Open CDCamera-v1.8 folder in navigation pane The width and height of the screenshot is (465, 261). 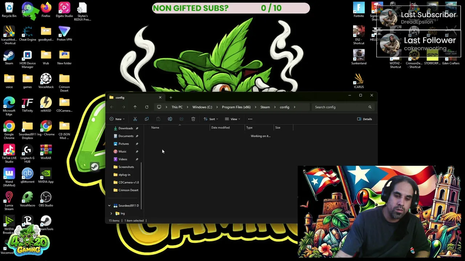pyautogui.click(x=126, y=182)
